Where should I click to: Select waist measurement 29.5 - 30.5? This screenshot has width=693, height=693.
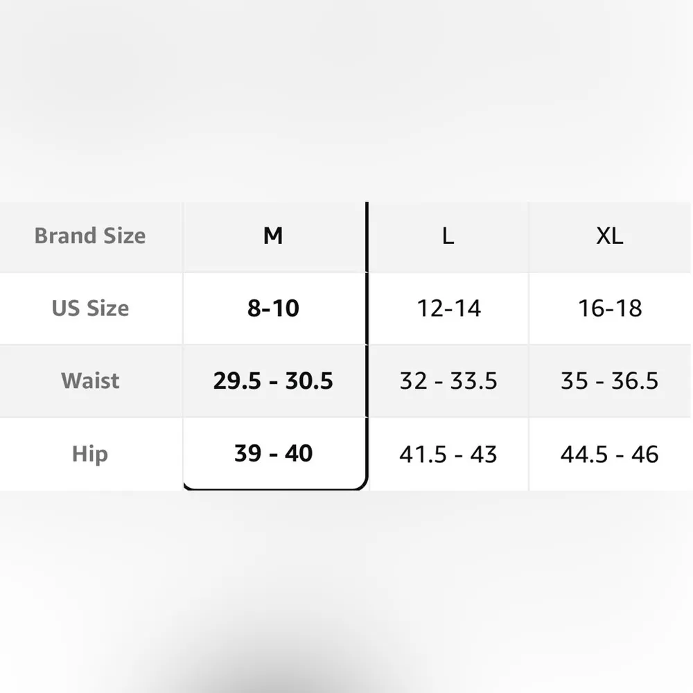(x=273, y=381)
